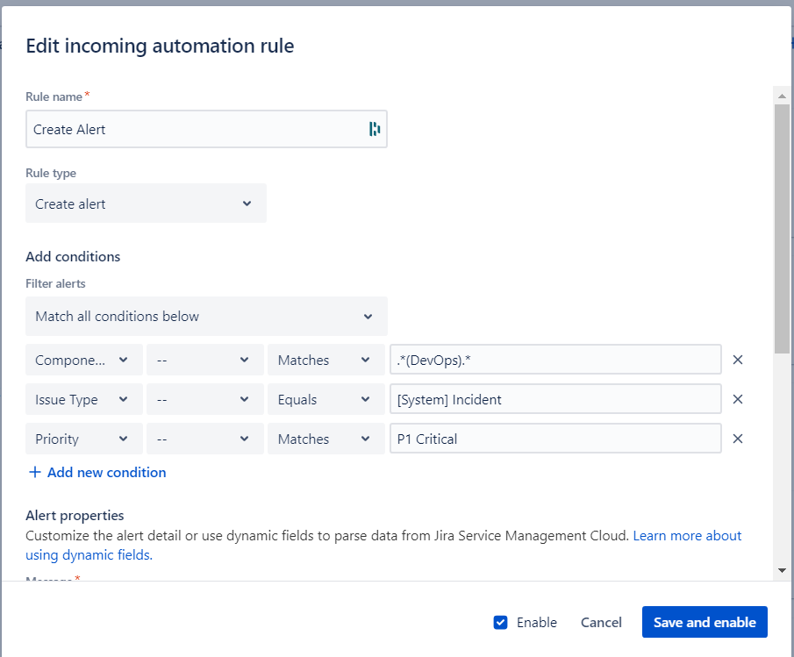Click the scrollbar up arrow
Viewport: 794px width, 657px height.
tap(782, 96)
